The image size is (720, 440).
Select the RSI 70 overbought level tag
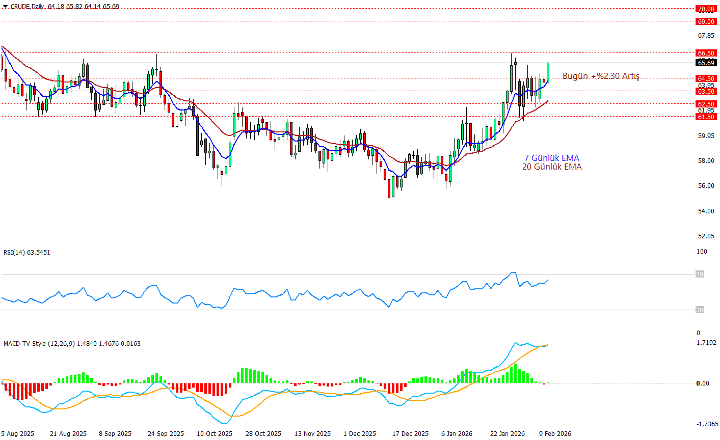[x=700, y=274]
